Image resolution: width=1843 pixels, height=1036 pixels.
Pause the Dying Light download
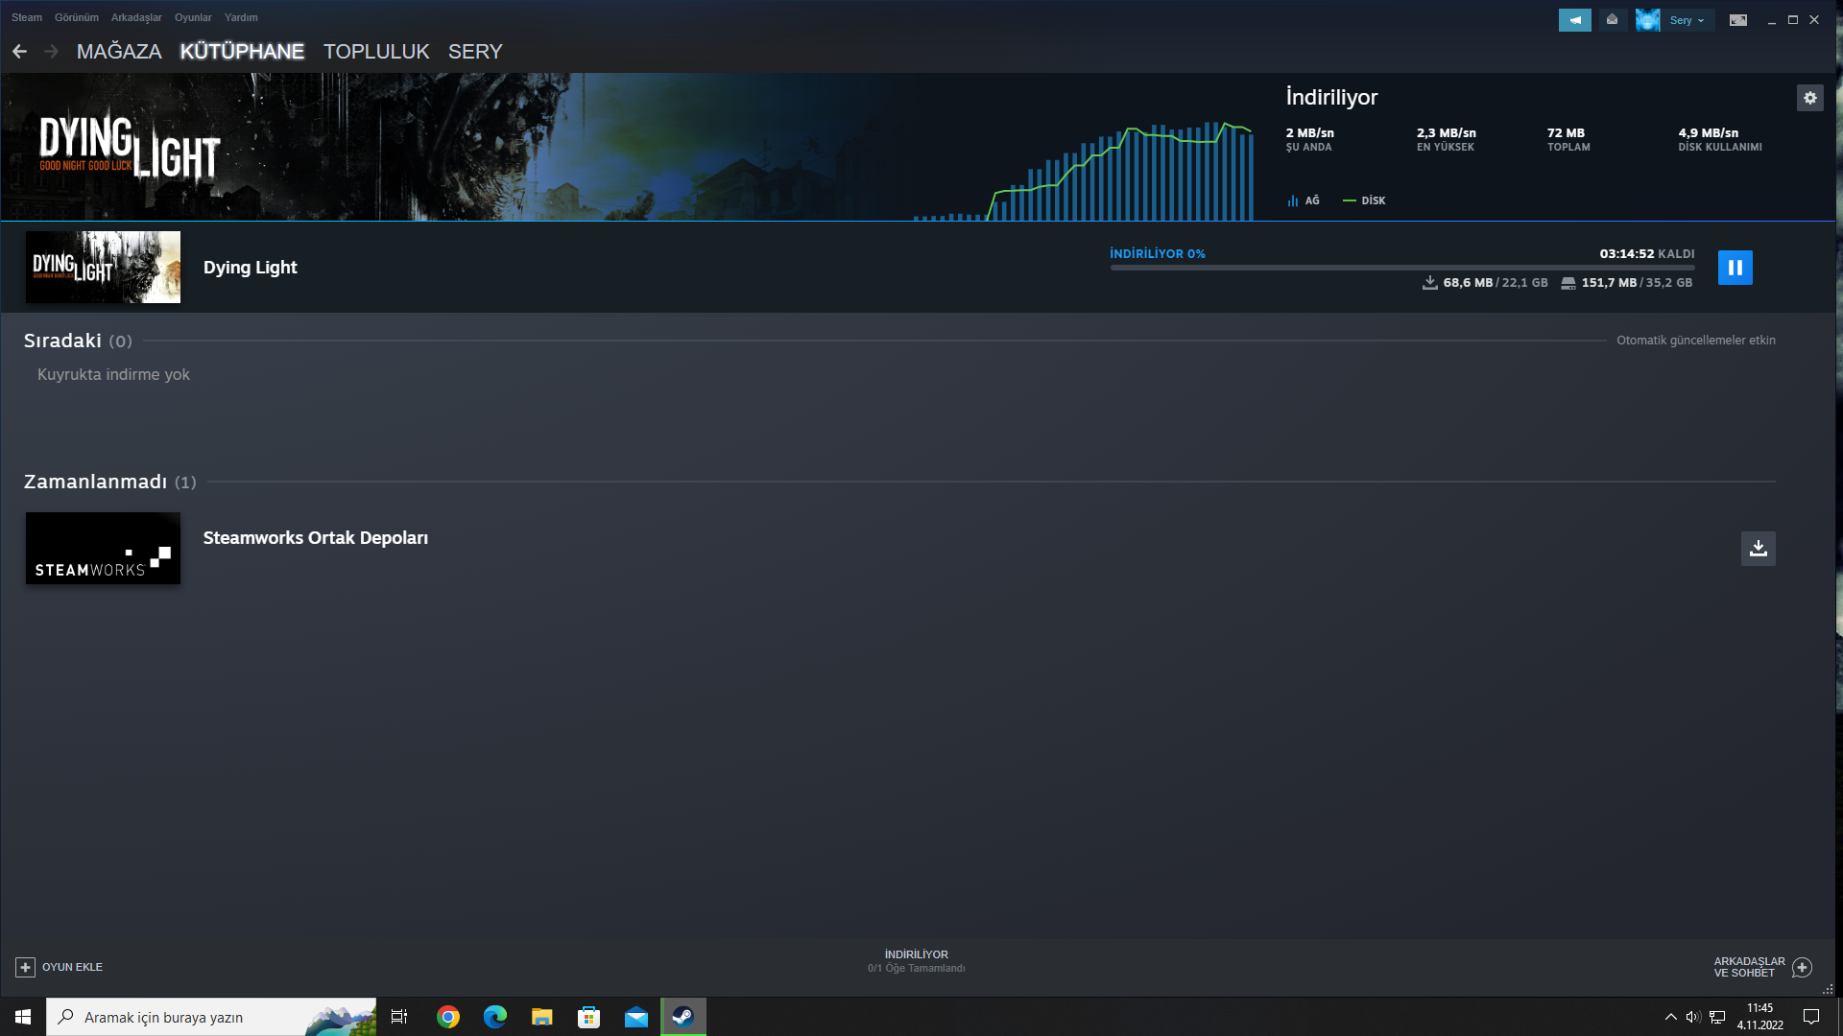point(1735,268)
